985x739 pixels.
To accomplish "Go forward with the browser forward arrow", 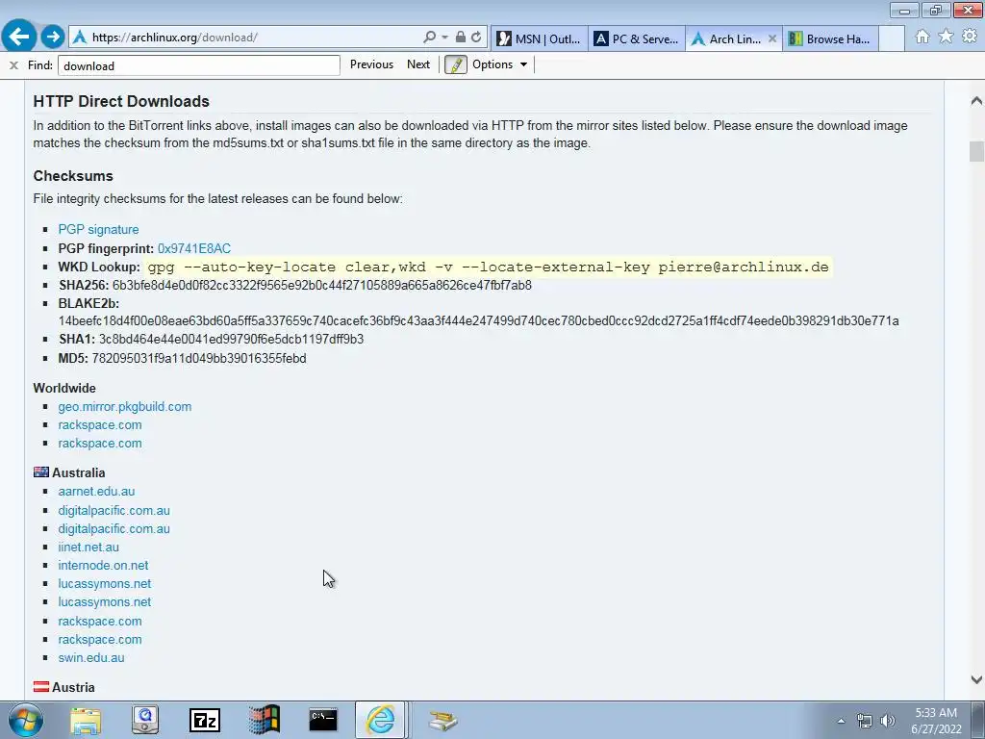I will [x=53, y=37].
